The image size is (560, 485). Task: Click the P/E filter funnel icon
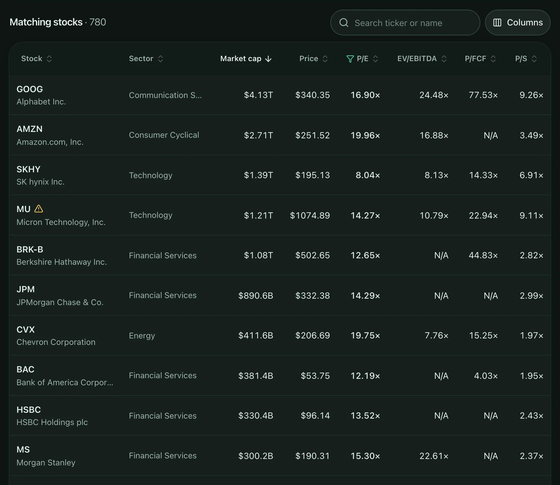tap(350, 59)
